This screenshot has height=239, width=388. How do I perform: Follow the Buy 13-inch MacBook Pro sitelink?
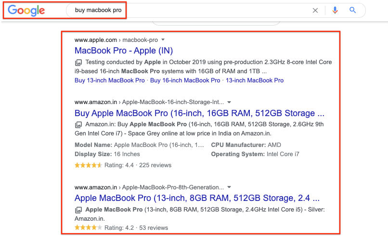tap(110, 80)
